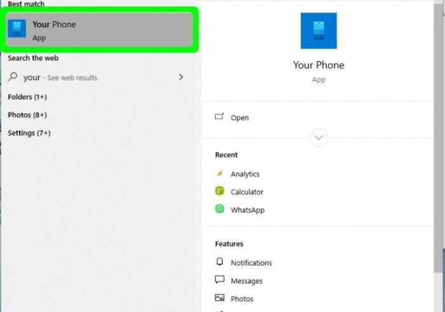Viewport: 445px width, 312px height.
Task: Click the 'Your Phone' title in preview pane
Action: (x=318, y=65)
